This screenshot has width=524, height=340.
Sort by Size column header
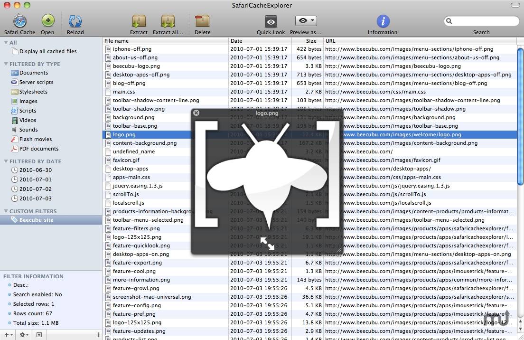point(308,41)
